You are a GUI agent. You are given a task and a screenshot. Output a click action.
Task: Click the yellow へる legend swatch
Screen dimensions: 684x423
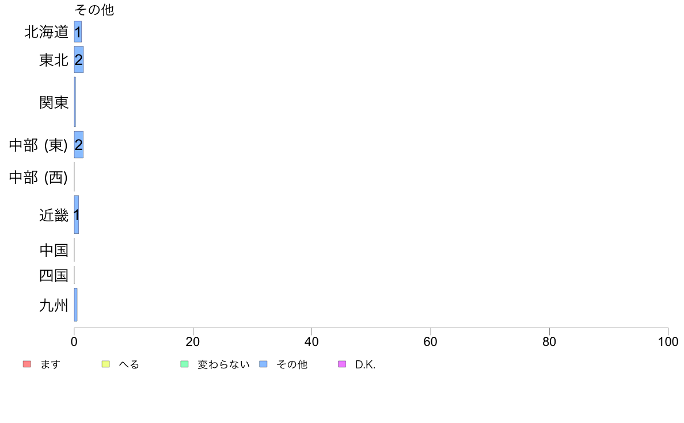[x=105, y=364]
